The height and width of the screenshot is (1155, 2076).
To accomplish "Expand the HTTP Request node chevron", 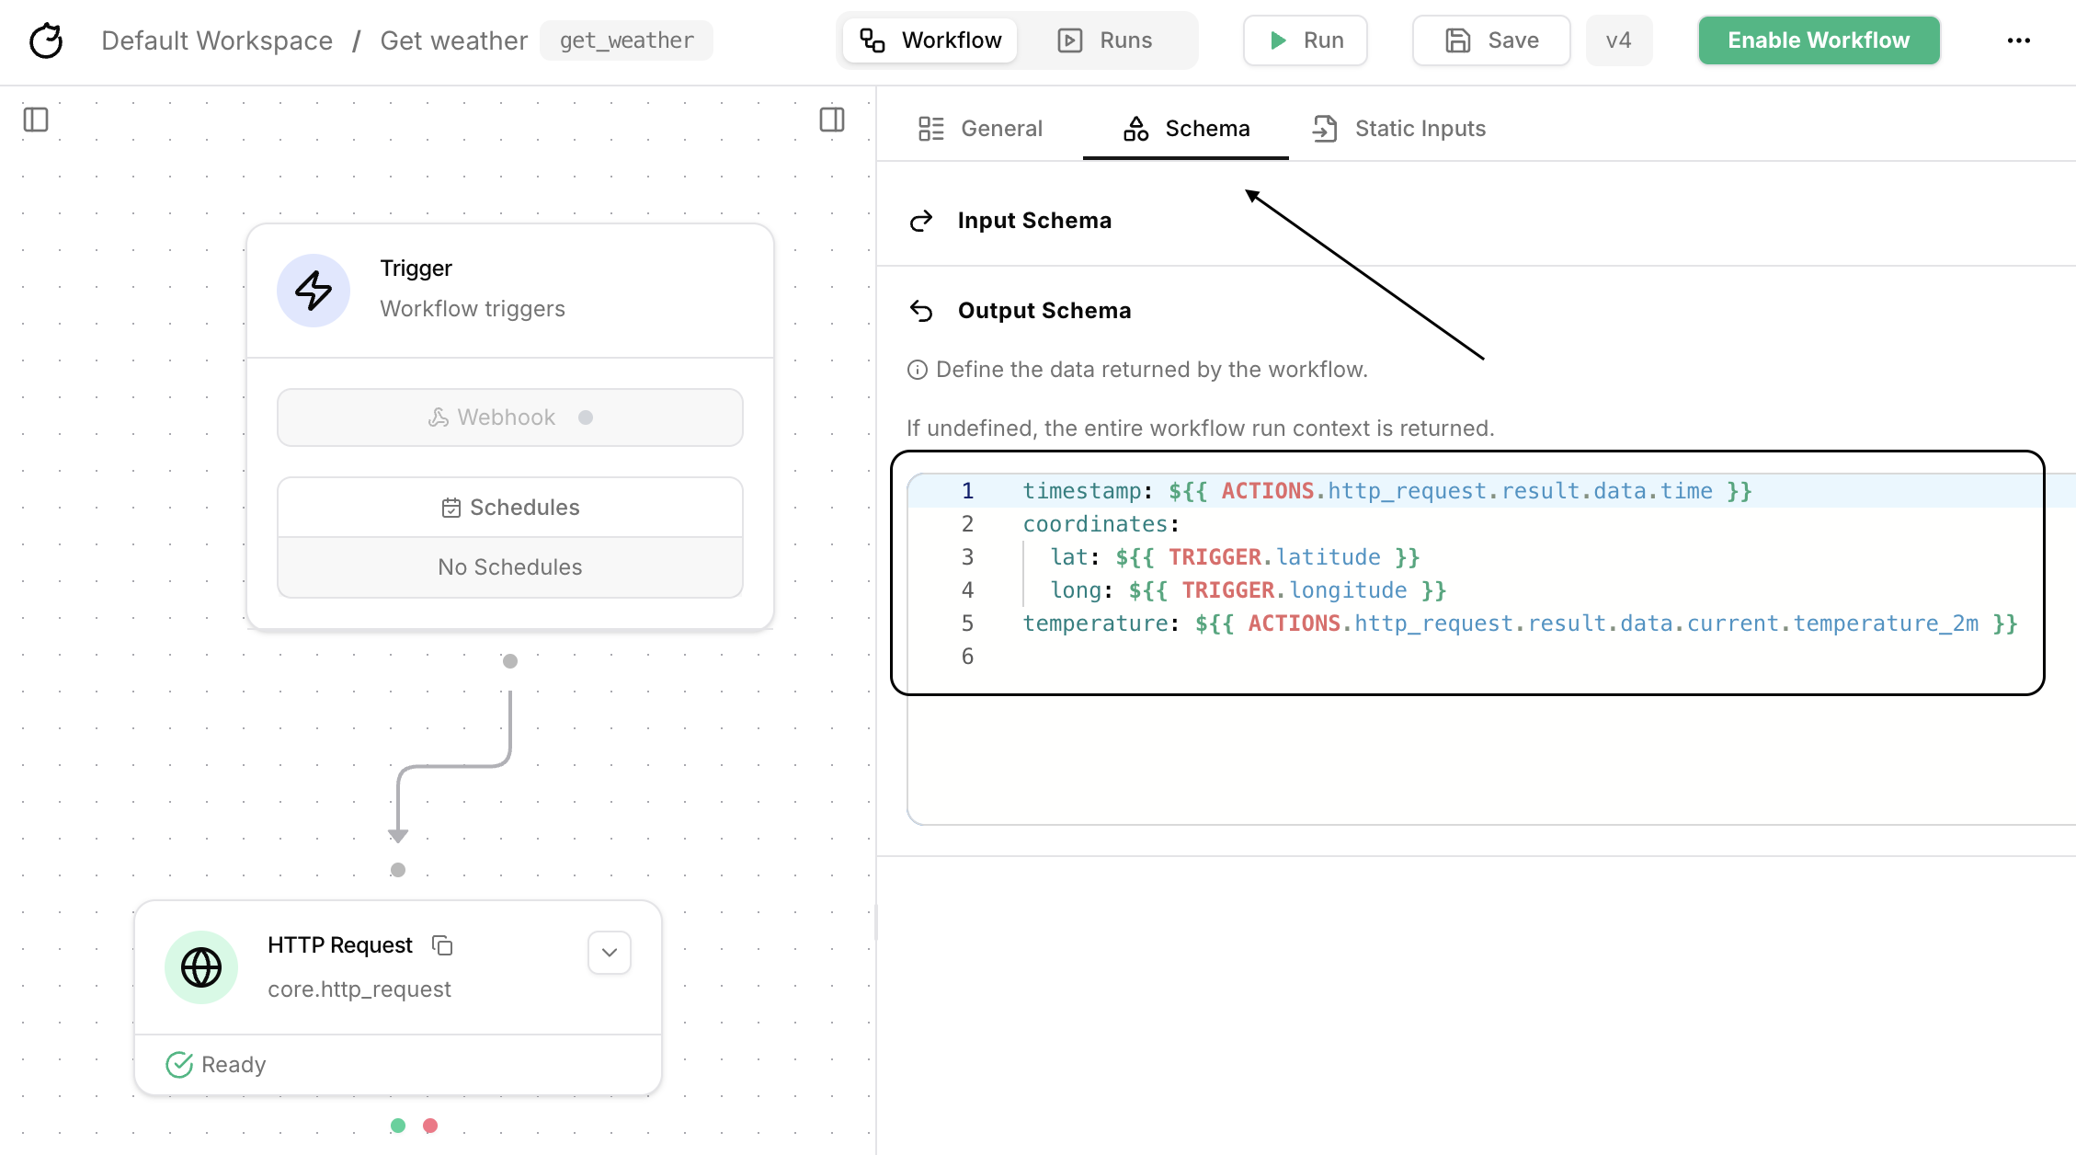I will click(609, 953).
